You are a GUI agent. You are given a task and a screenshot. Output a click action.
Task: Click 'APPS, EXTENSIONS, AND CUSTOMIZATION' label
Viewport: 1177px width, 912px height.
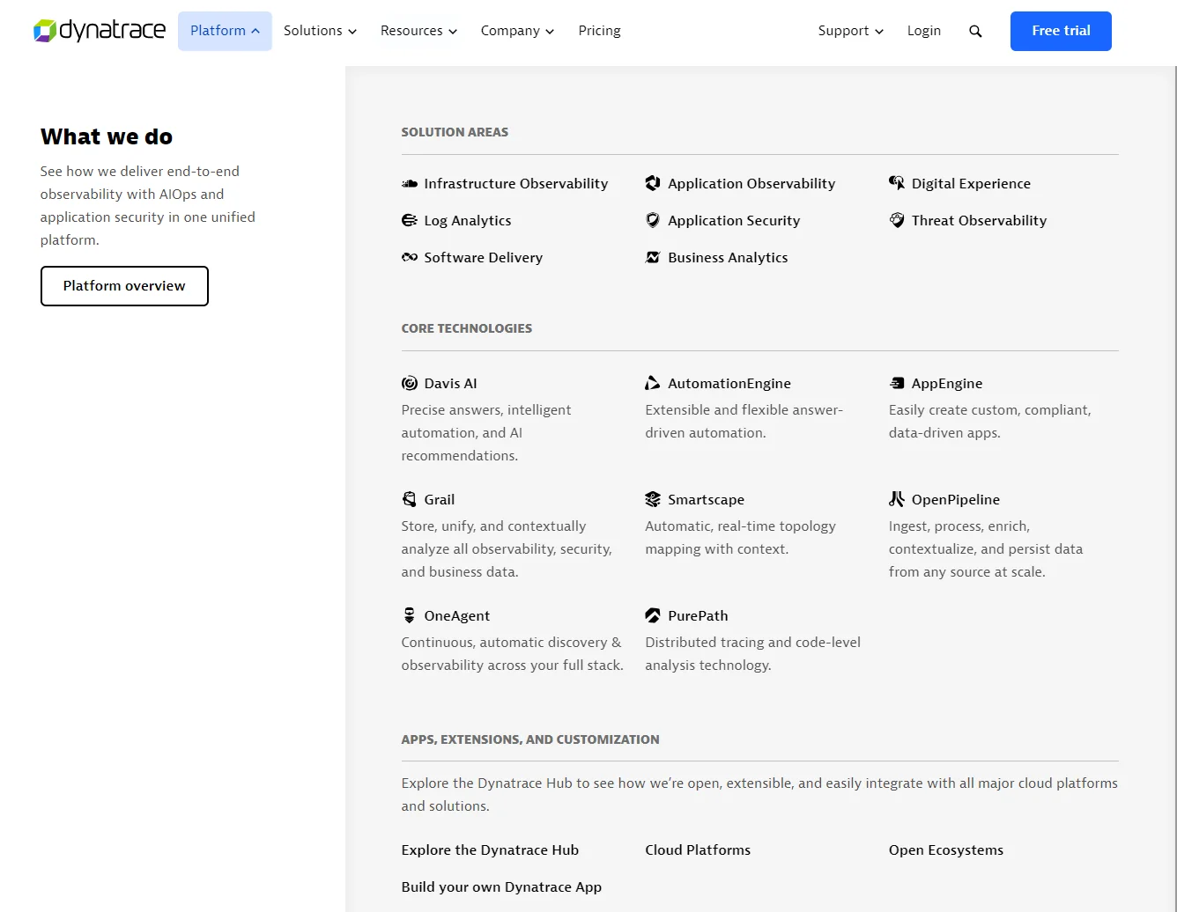coord(530,739)
